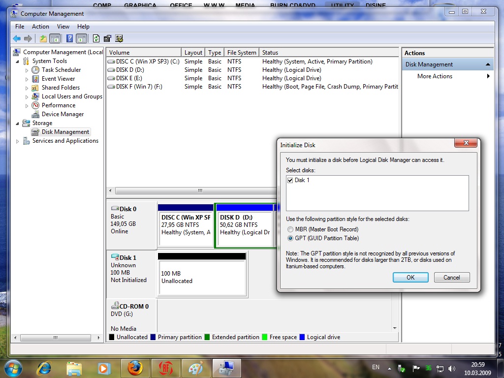Select System Tools node
This screenshot has height=378, width=504.
pos(50,61)
